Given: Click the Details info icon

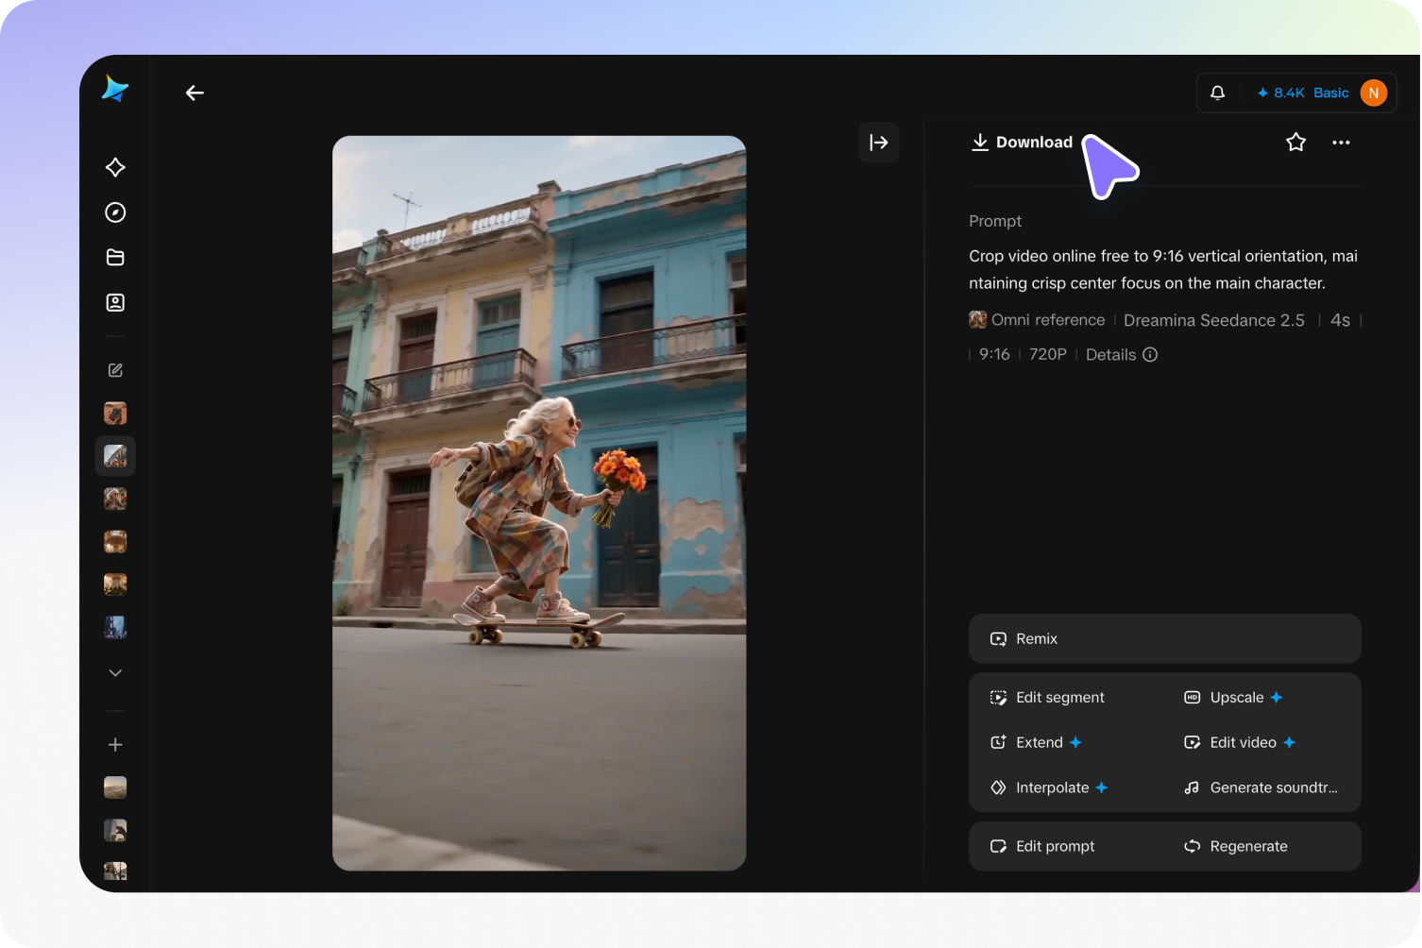Looking at the screenshot, I should (1150, 355).
